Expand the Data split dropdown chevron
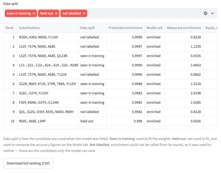Screen dimensions: 221x173 [213, 13]
